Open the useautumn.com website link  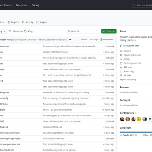131,46
